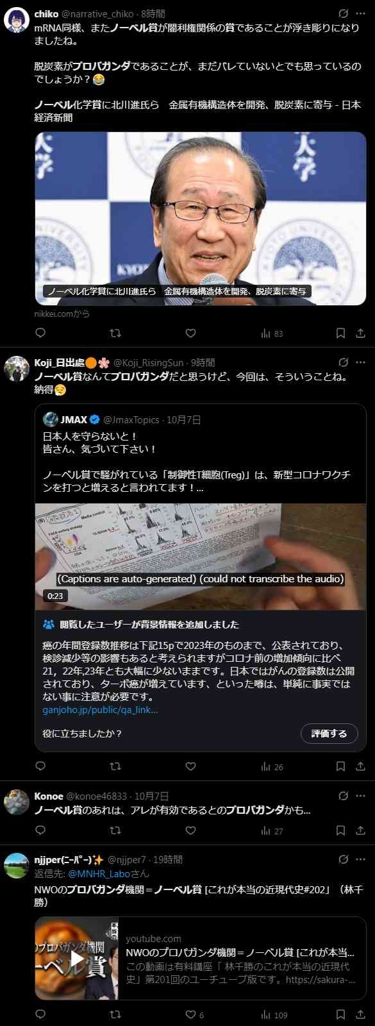Screen dimensions: 375x1026
Task: View analytics of Koji's tweet with 26 views
Action: [x=272, y=766]
